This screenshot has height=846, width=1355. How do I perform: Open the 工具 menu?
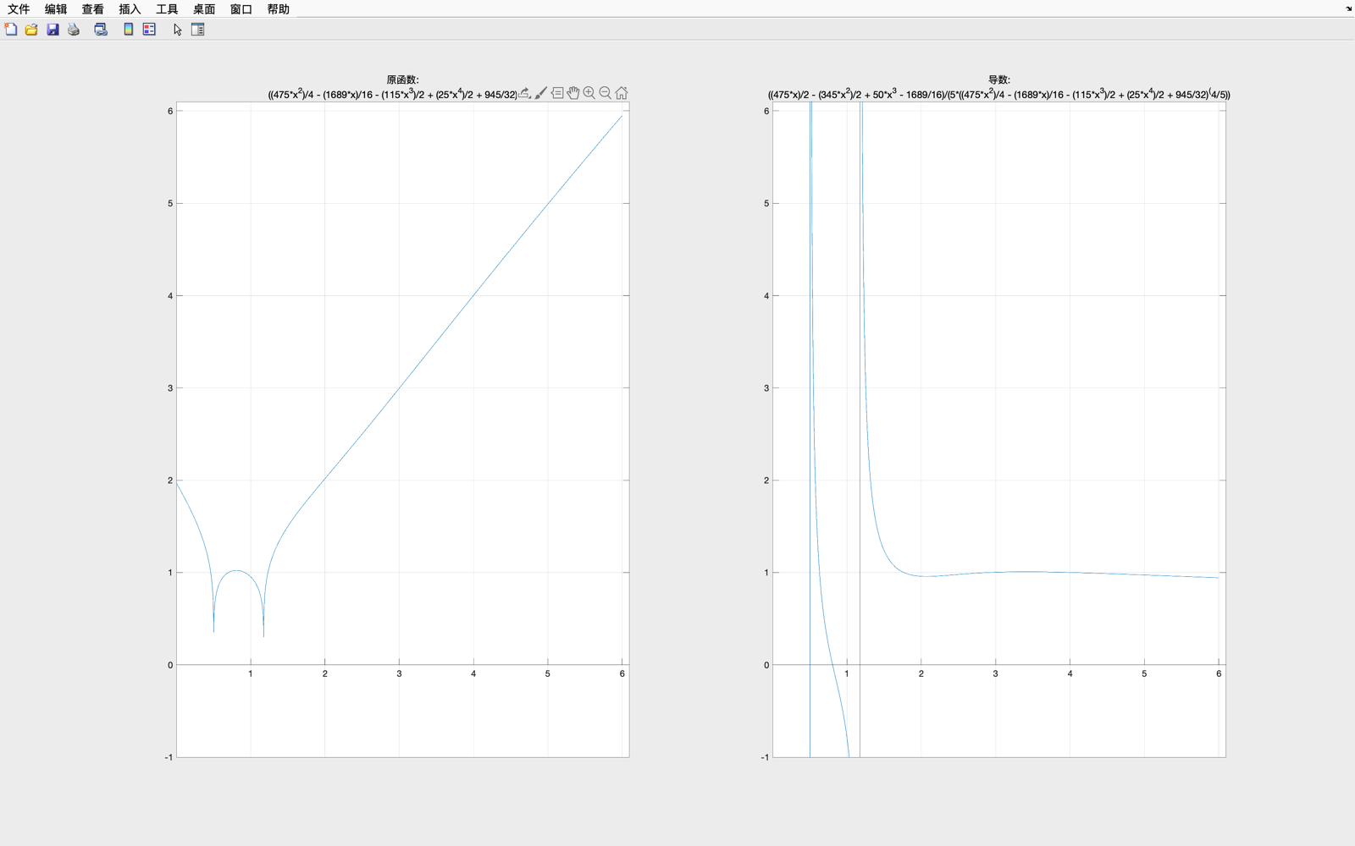167,9
